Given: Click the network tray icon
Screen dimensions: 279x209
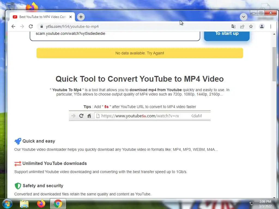Looking at the screenshot, I should point(251,204).
